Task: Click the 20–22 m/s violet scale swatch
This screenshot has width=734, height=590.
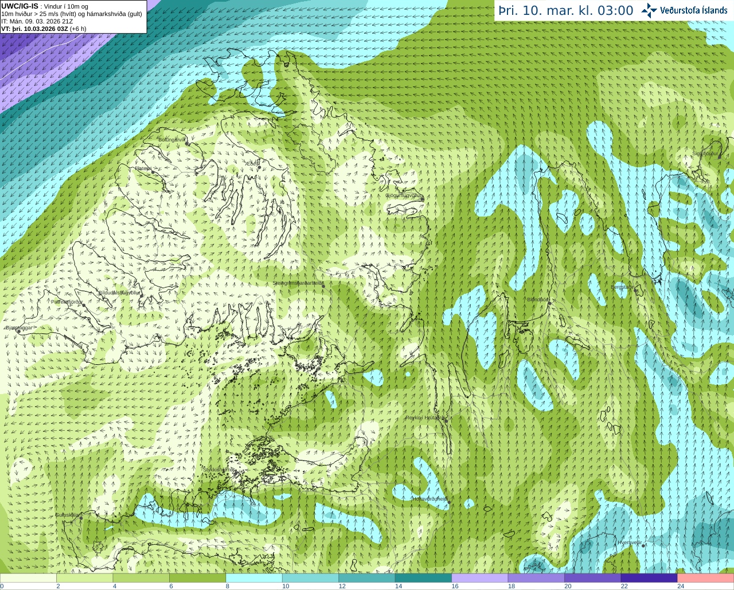Action: pos(593,578)
